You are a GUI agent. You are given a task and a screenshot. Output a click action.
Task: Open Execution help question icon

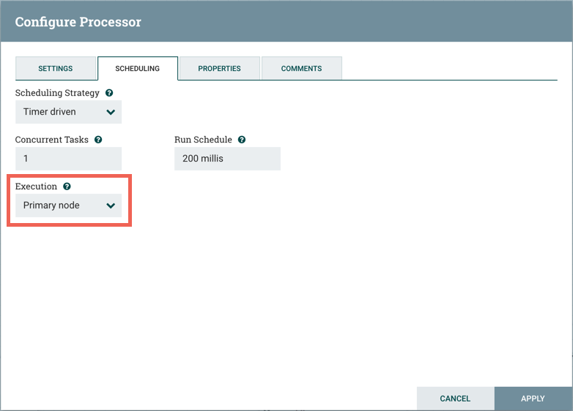[67, 186]
